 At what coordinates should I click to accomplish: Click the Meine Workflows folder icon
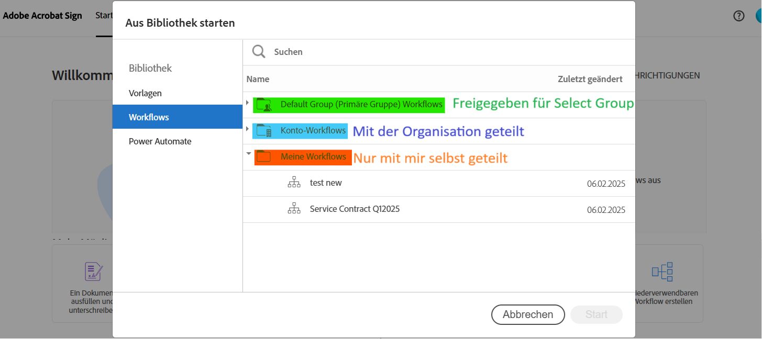tap(263, 156)
